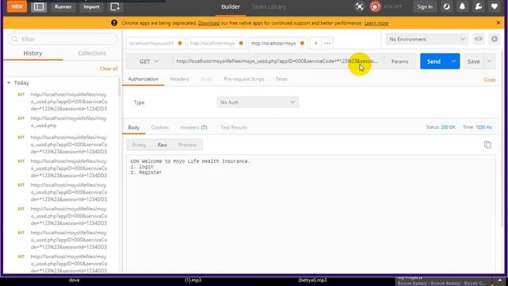508x286 pixels.
Task: Copy the response body to clipboard
Action: 487,145
